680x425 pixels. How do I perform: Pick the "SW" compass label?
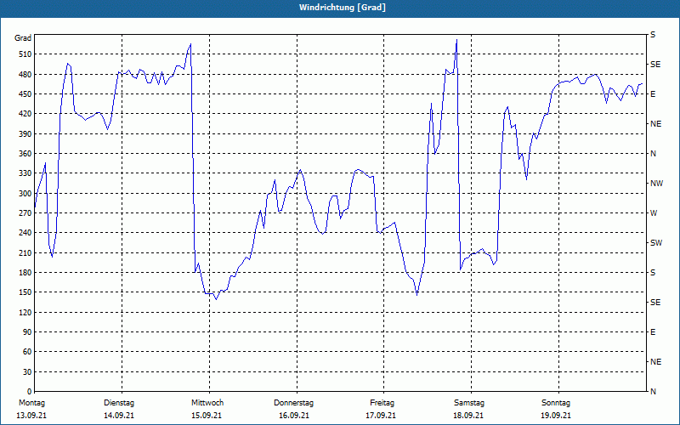click(x=656, y=243)
